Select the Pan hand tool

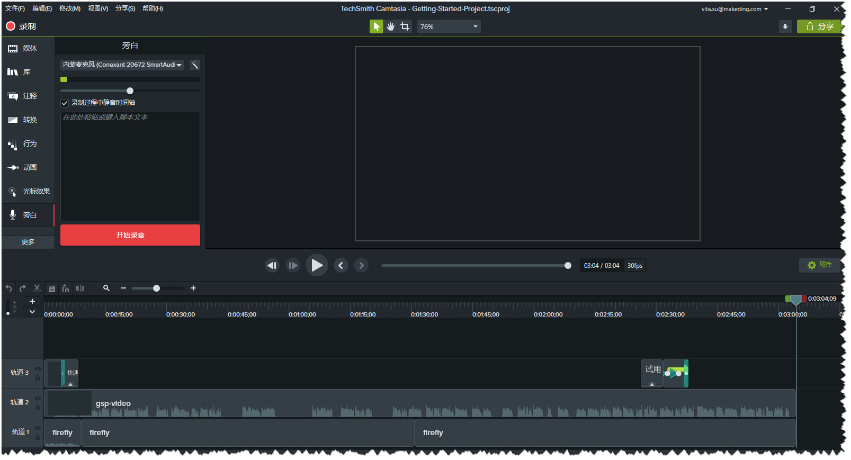point(391,26)
